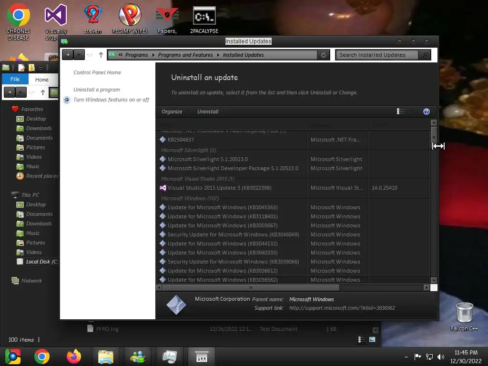Open CHRONES DISEASE Chrome desktop icon
This screenshot has height=366, width=488.
click(19, 22)
